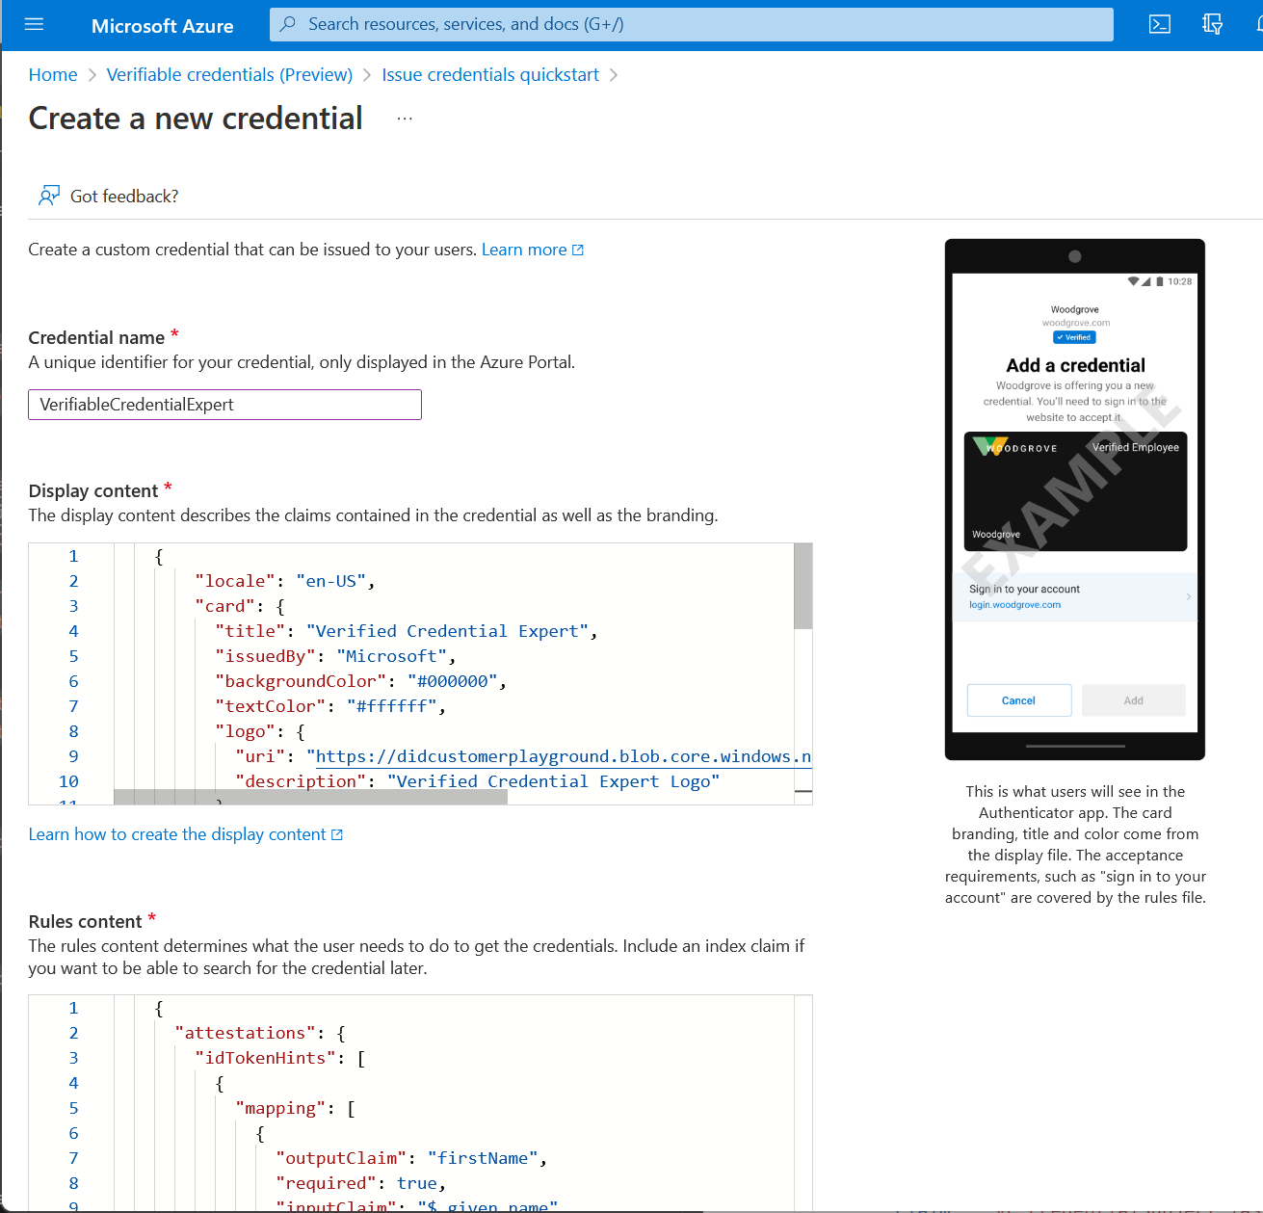The height and width of the screenshot is (1213, 1263).
Task: Click the login.woodgrove.com link in preview
Action: [x=1014, y=605]
